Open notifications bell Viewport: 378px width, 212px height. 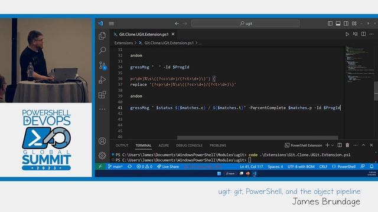(372, 166)
